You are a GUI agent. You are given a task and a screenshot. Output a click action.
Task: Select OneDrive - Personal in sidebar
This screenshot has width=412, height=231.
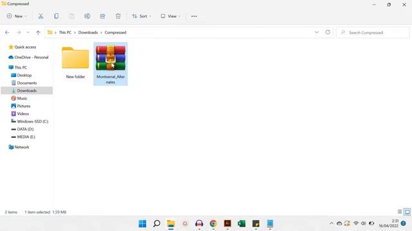[x=32, y=57]
